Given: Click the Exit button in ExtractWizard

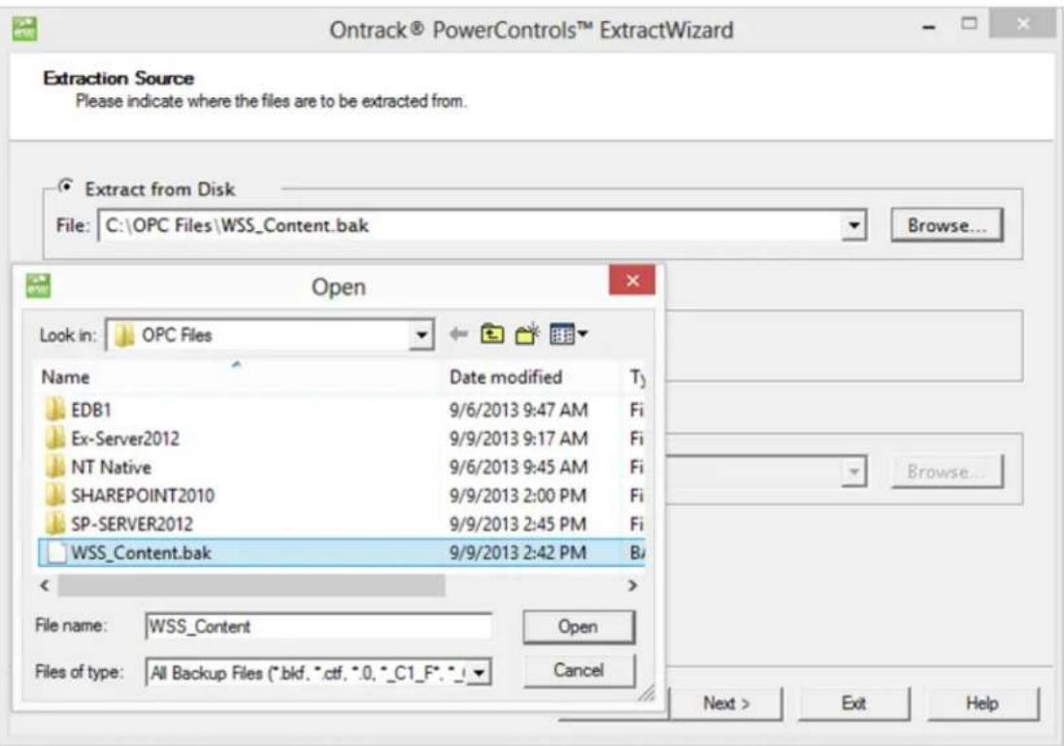Looking at the screenshot, I should tap(853, 703).
